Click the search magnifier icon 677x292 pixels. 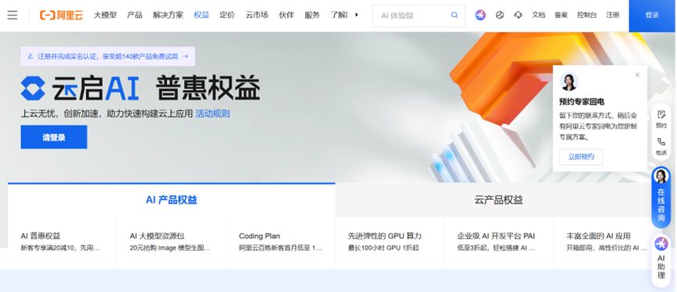(x=454, y=15)
